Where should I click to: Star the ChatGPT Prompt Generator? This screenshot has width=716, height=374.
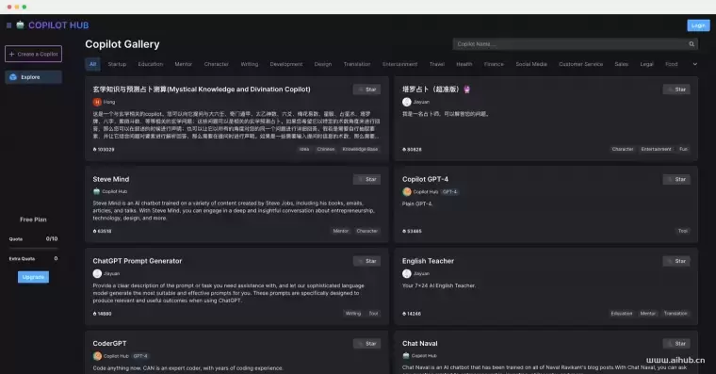tap(366, 261)
